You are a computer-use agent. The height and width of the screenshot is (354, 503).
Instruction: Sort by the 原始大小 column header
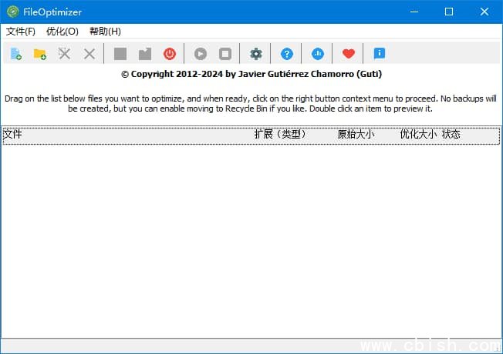coord(356,134)
